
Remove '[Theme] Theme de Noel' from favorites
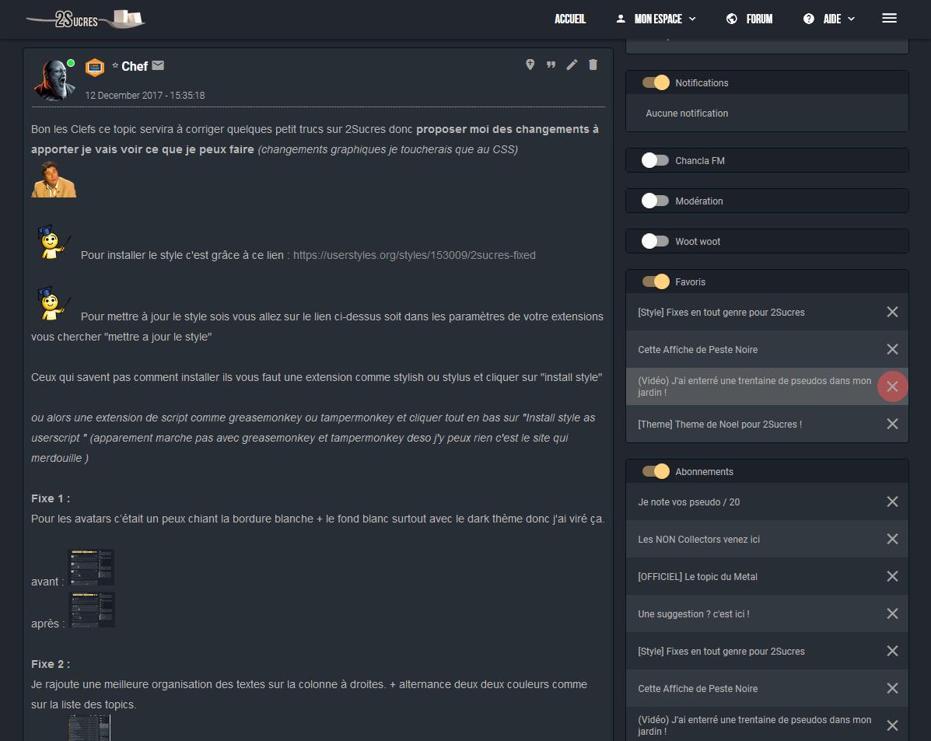point(892,424)
